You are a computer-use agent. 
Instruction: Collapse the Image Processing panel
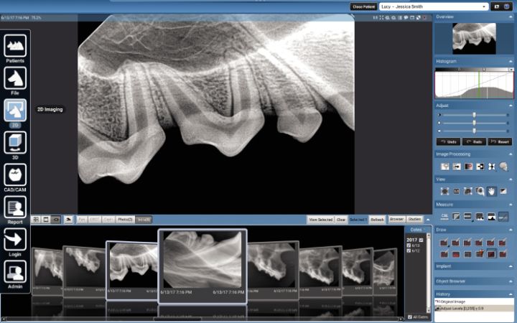coord(511,154)
